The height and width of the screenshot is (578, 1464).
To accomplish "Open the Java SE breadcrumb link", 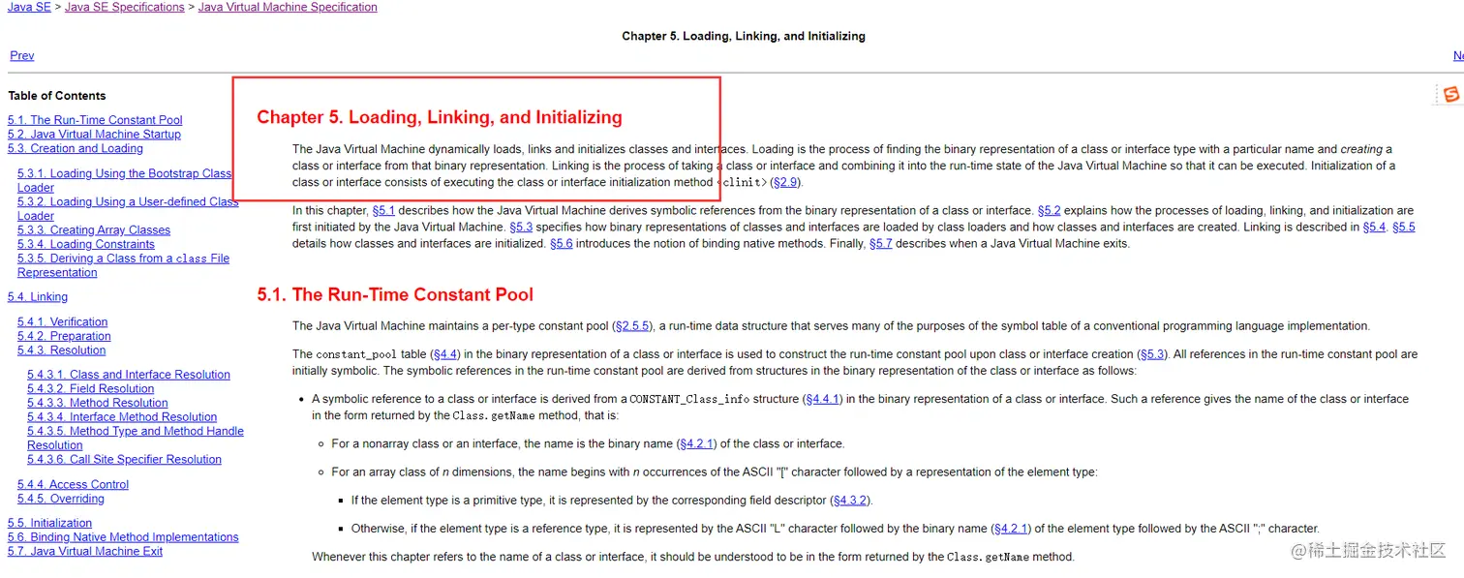I will pyautogui.click(x=29, y=7).
